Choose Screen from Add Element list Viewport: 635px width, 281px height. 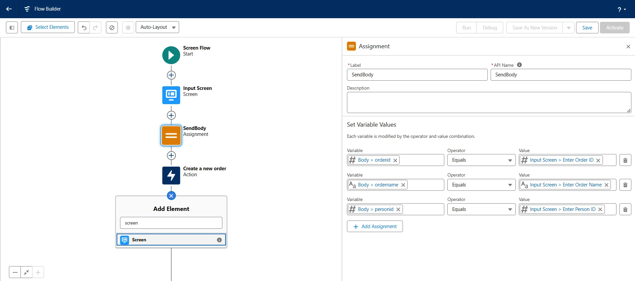(171, 240)
